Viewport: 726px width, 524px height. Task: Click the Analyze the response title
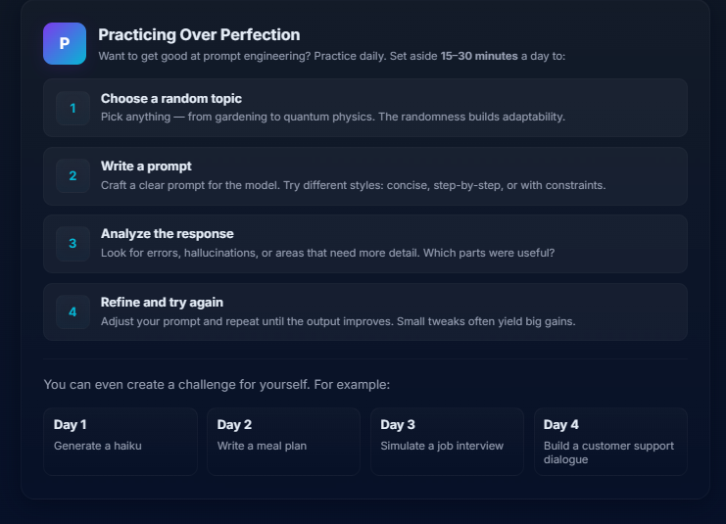pyautogui.click(x=168, y=234)
